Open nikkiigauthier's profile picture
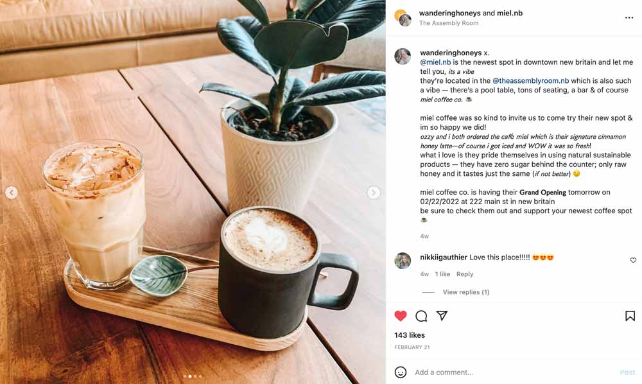 coord(403,260)
